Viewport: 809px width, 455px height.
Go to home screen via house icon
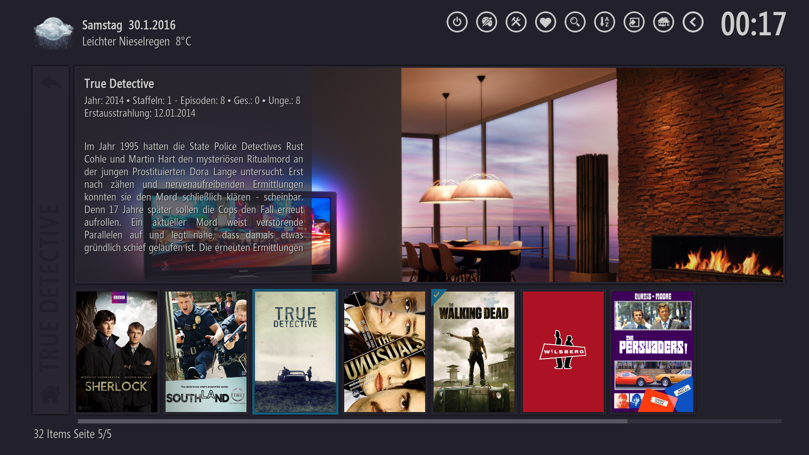(664, 22)
